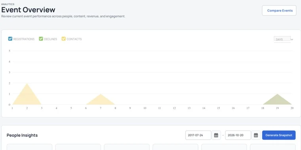Toggle the Declines checkbox

click(41, 39)
